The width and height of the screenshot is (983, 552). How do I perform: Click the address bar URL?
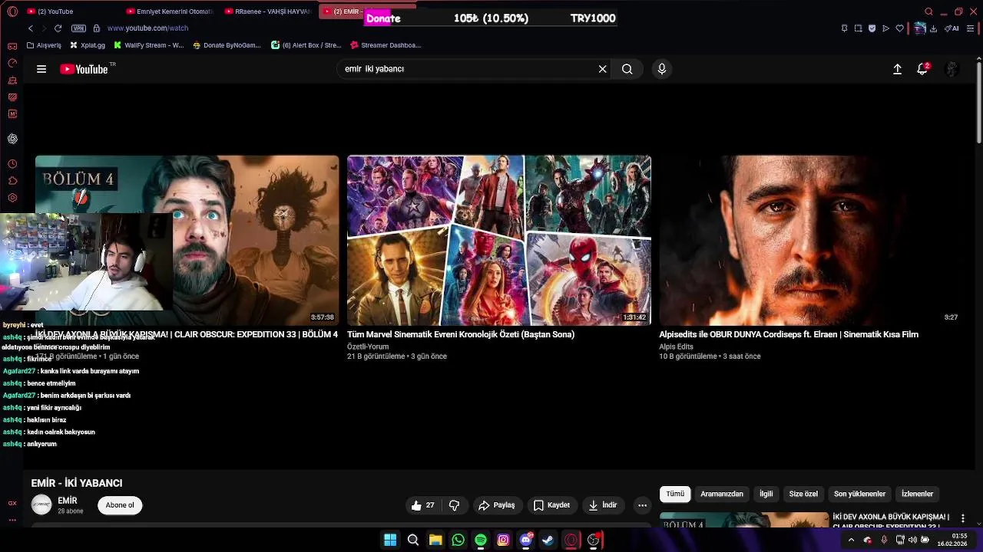147,28
